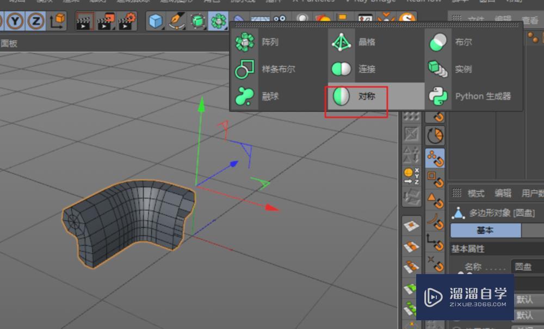The height and width of the screenshot is (329, 544).
Task: Select the spline Pen tool
Action: pyautogui.click(x=176, y=21)
